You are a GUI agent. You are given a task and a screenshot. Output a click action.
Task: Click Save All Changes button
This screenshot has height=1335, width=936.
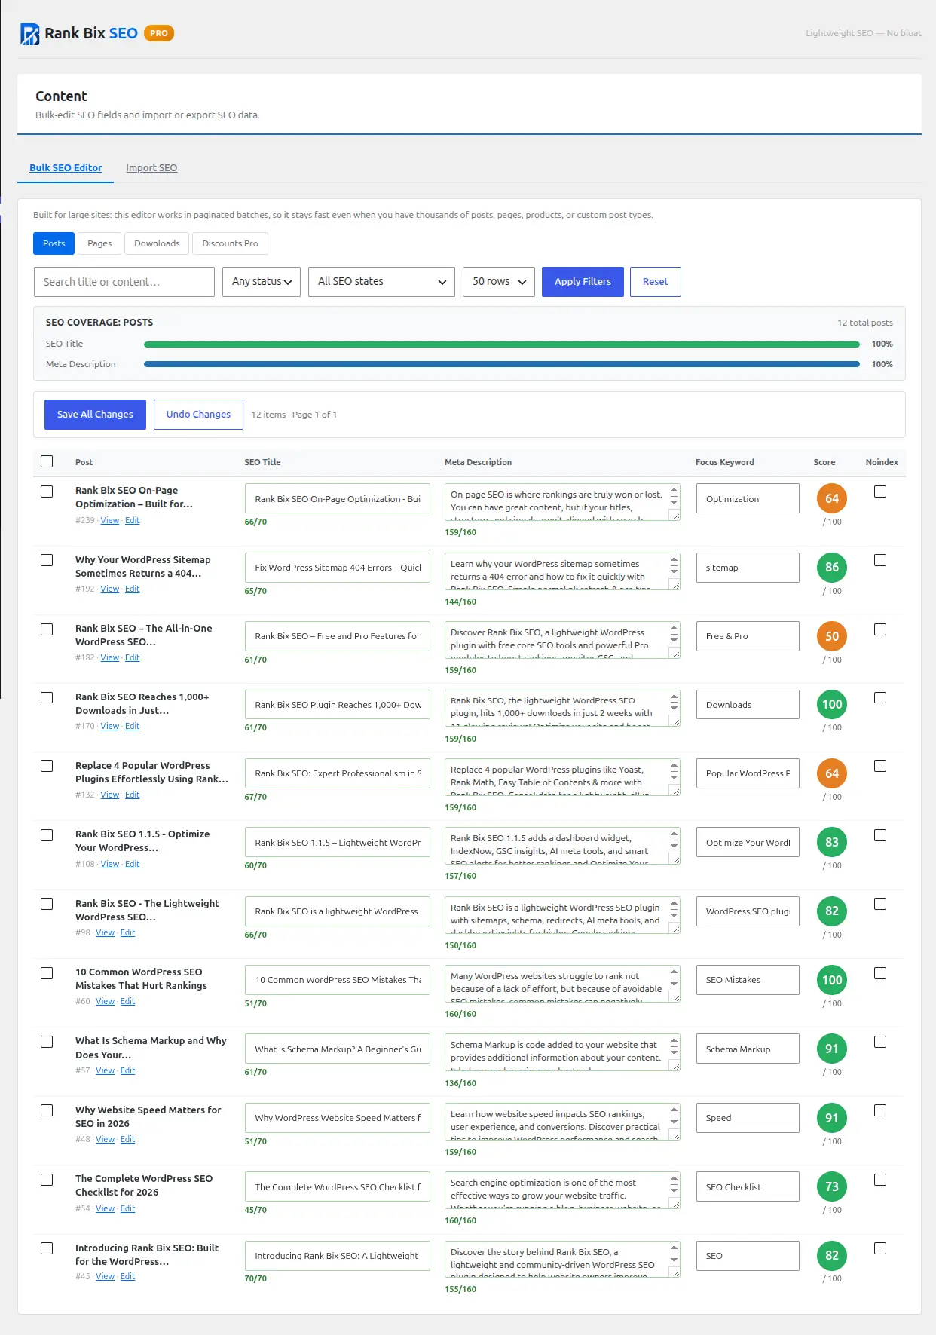(95, 415)
